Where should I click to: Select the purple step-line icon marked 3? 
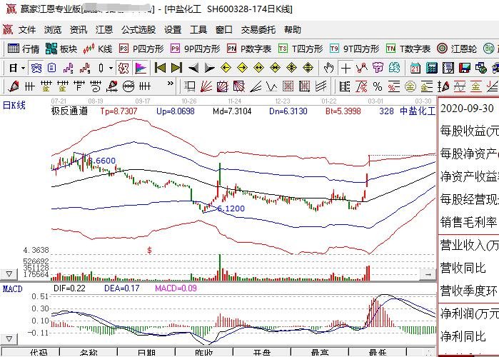[68, 68]
